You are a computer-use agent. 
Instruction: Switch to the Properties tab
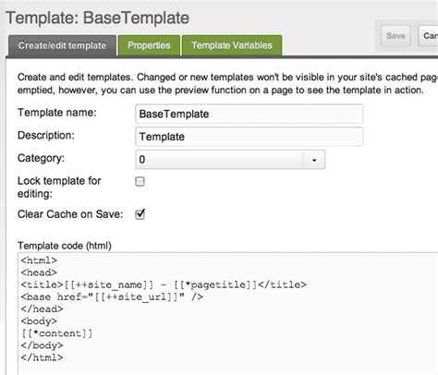pos(149,45)
